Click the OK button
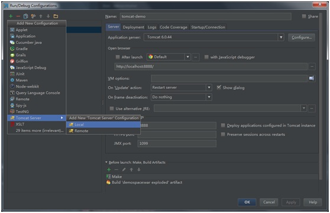This screenshot has width=330, height=213. (x=247, y=202)
